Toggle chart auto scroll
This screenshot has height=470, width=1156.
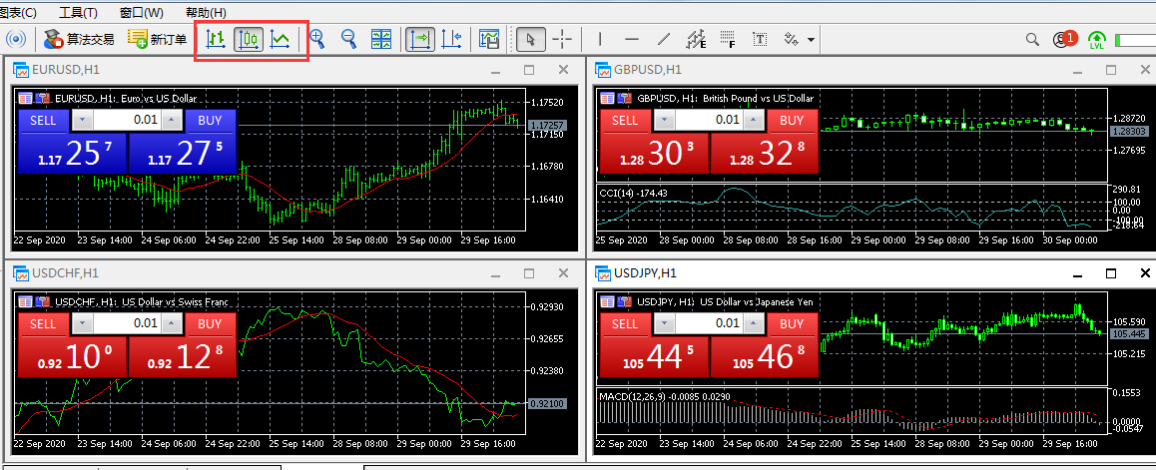pyautogui.click(x=421, y=39)
